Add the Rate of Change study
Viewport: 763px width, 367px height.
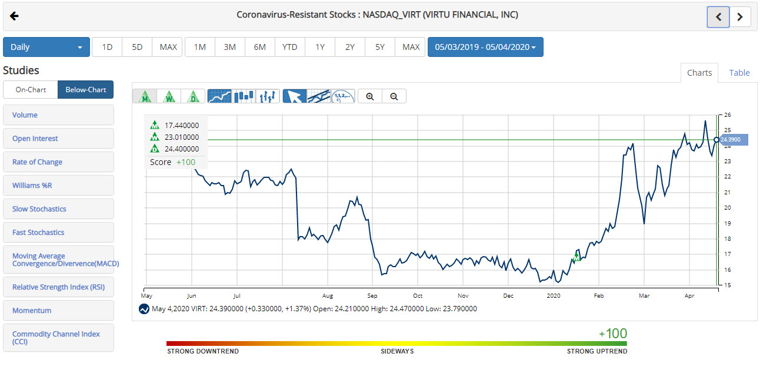[x=58, y=162]
